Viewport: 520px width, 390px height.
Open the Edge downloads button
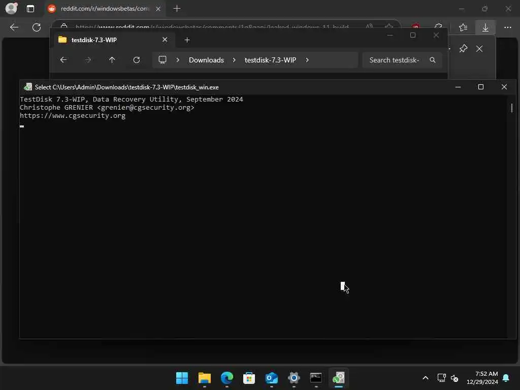pyautogui.click(x=485, y=27)
